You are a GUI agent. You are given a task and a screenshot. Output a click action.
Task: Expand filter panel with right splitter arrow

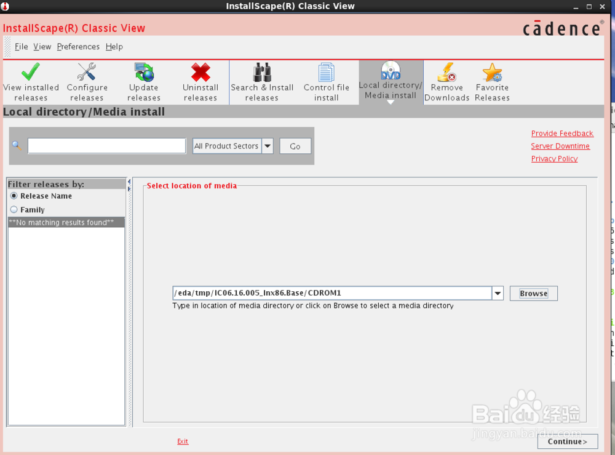click(129, 189)
